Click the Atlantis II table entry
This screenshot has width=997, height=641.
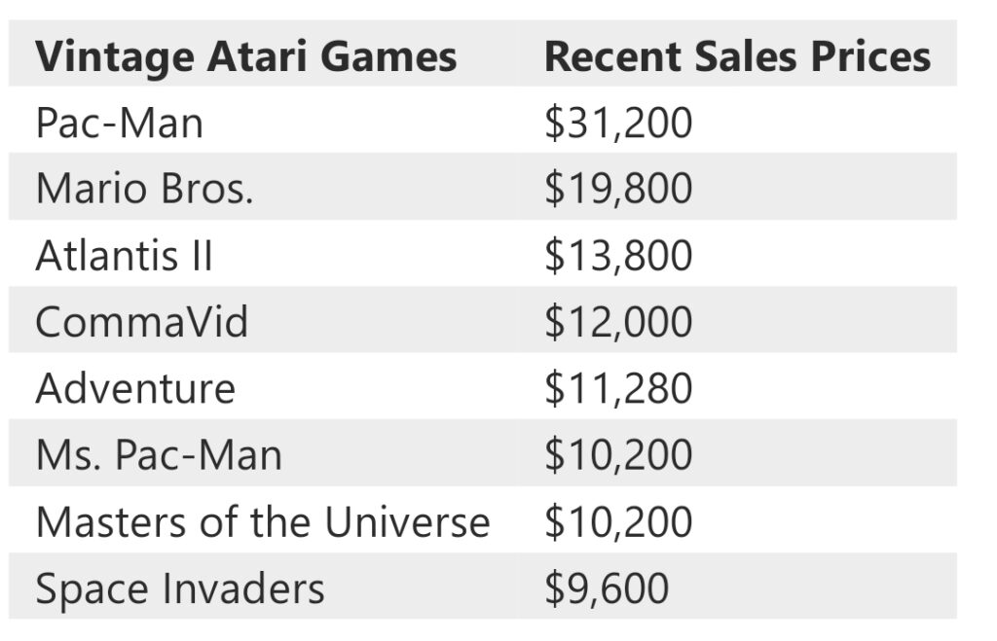point(124,256)
